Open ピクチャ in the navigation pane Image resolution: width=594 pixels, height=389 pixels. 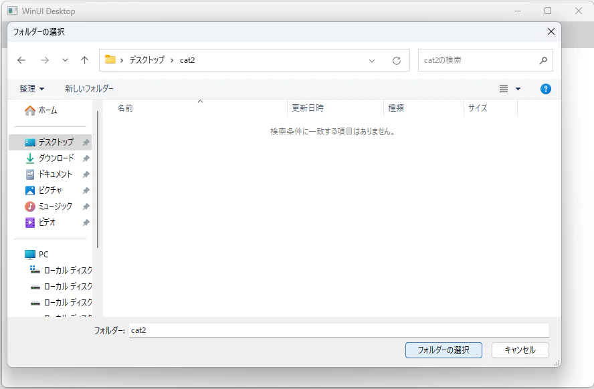point(50,190)
